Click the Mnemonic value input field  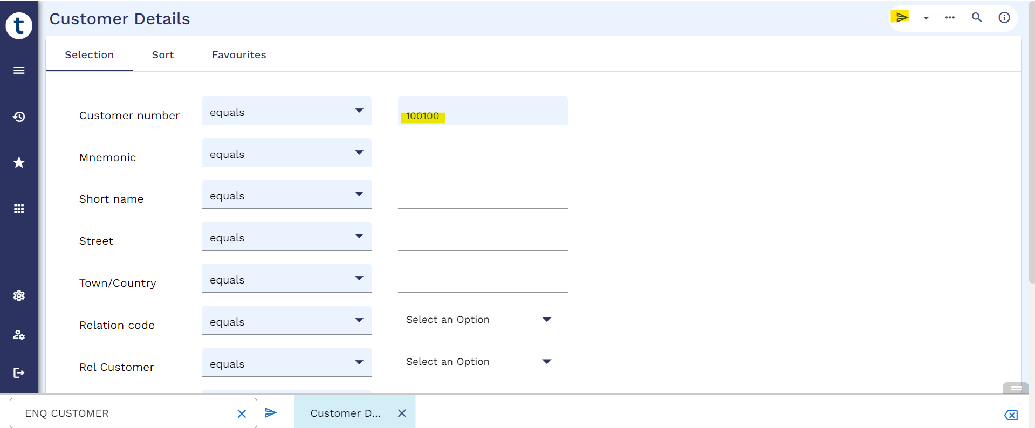pos(482,154)
